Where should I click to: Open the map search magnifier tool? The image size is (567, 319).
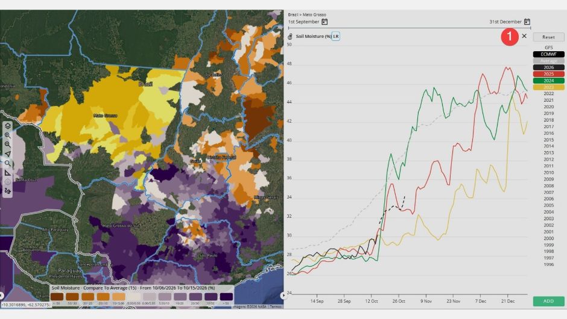click(x=8, y=163)
